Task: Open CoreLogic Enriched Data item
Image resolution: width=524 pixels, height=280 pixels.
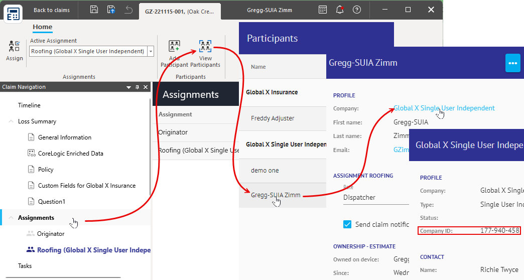Action: click(70, 154)
